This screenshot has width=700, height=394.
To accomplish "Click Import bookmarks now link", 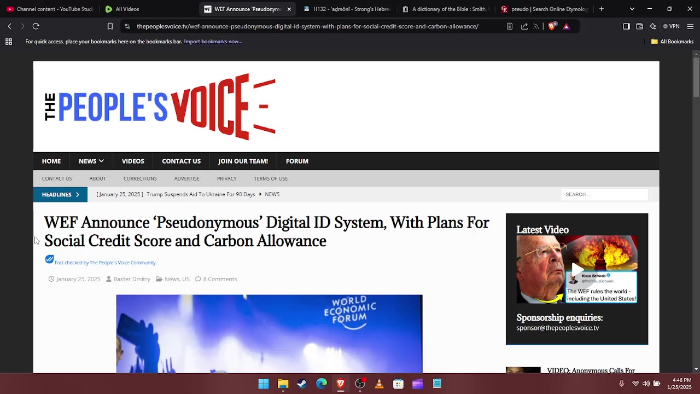I will [x=213, y=42].
